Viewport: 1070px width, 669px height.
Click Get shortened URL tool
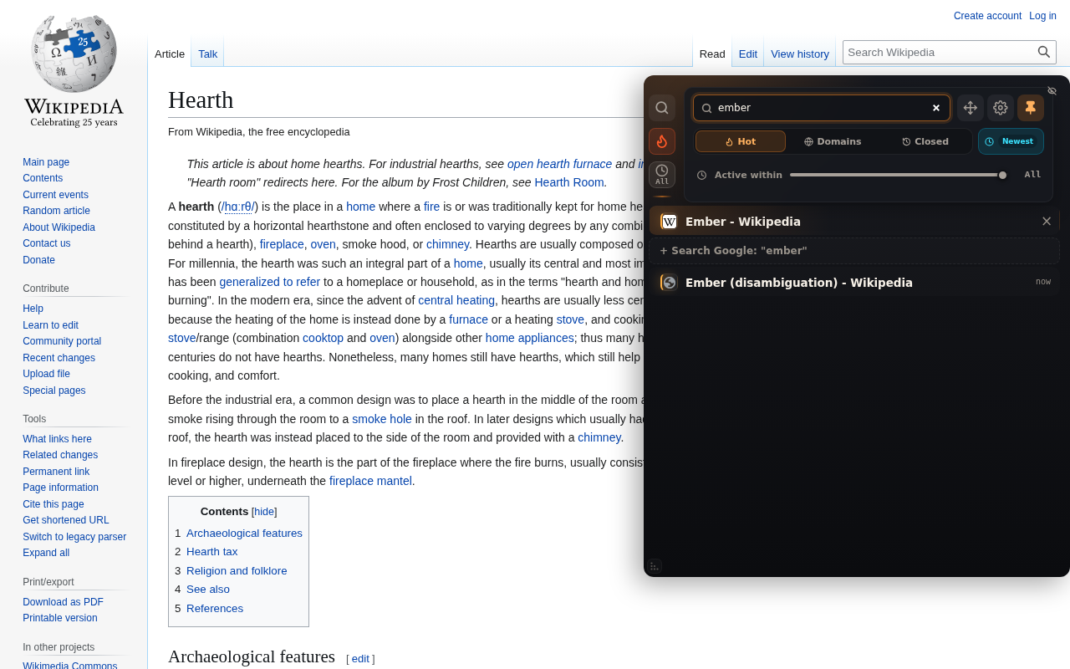coord(66,520)
